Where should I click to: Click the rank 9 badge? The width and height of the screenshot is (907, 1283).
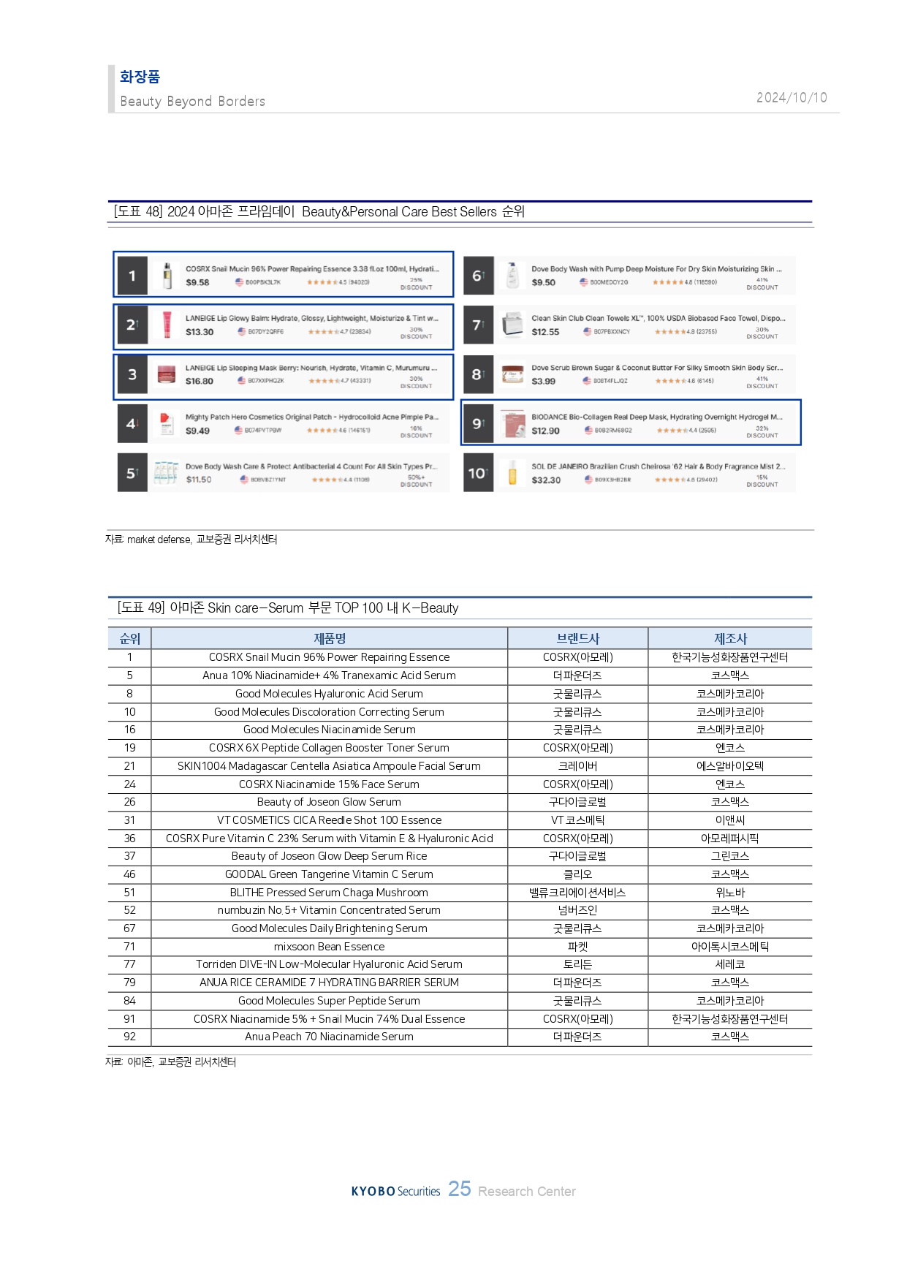(x=479, y=423)
